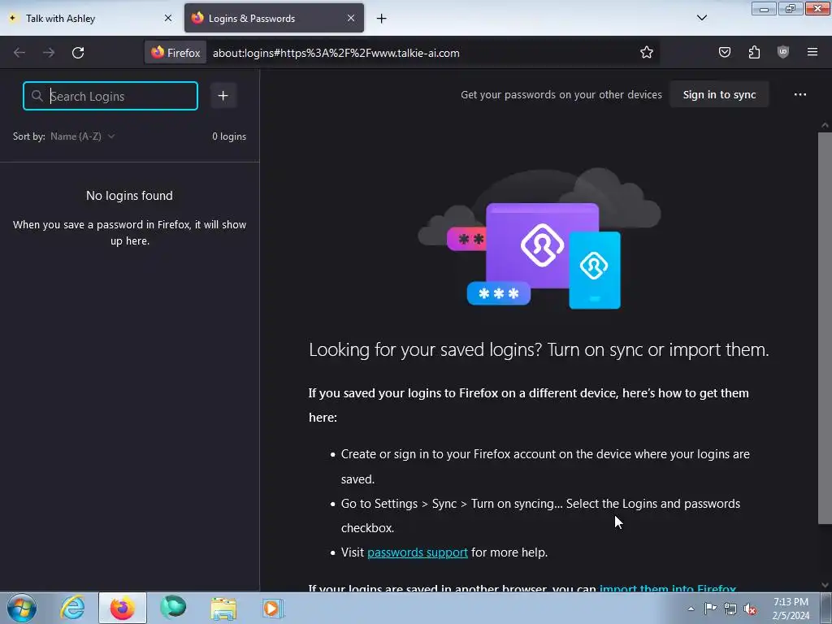Open the Sort by Name (A-Z) dropdown
Viewport: 832px width, 624px height.
pos(82,136)
